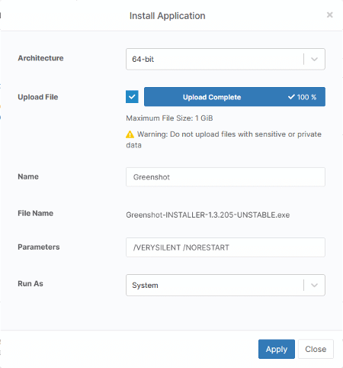Click the Run As field label
The height and width of the screenshot is (368, 343).
coord(30,283)
